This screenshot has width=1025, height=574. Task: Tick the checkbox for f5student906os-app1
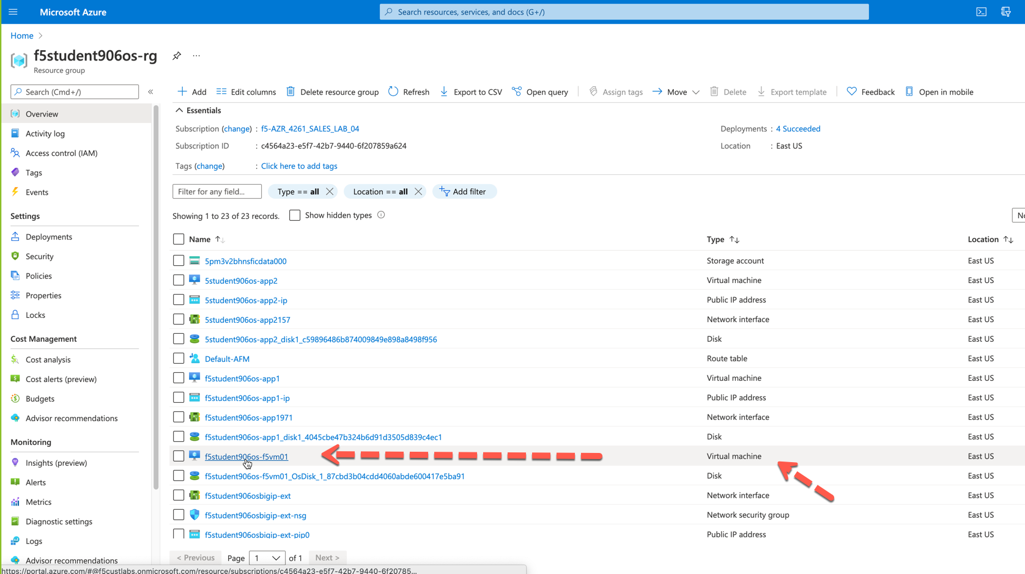click(x=179, y=378)
